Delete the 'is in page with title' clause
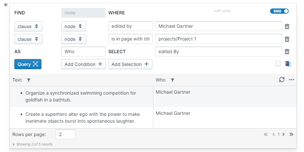 tap(287, 39)
